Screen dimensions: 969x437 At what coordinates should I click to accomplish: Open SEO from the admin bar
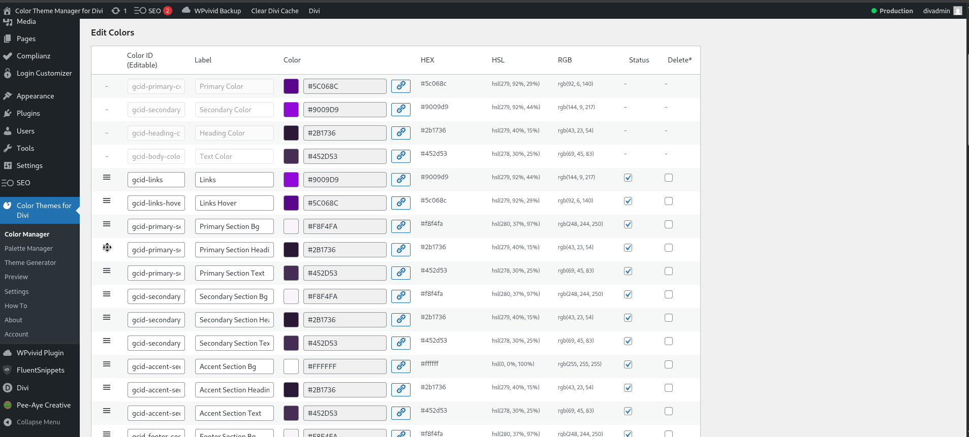[153, 11]
